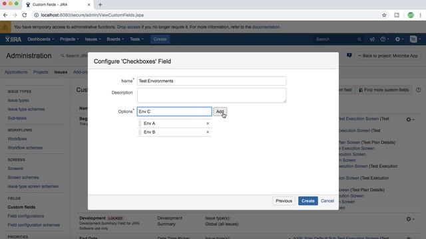Select the Applications admin tab
Viewport: 426px width, 239px height.
click(16, 72)
